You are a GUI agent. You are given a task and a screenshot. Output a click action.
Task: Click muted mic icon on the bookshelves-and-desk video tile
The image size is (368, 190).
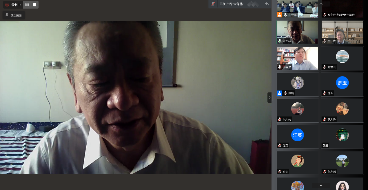pos(325,41)
